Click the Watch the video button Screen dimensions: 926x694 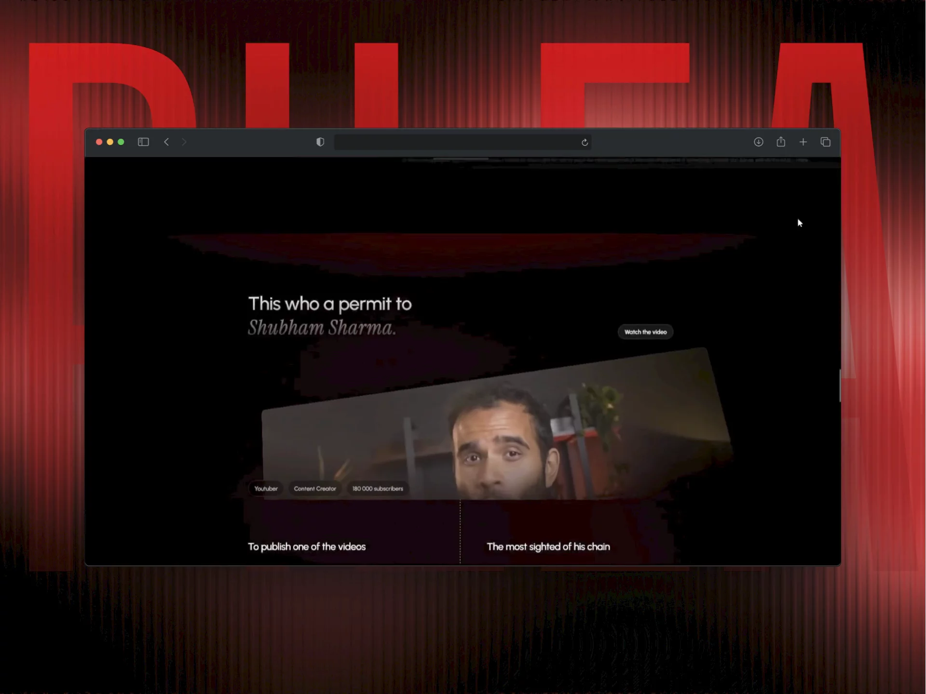(x=645, y=332)
